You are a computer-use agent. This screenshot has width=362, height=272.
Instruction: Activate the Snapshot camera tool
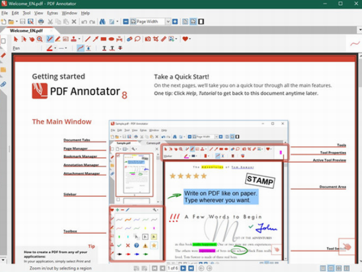coord(148,39)
